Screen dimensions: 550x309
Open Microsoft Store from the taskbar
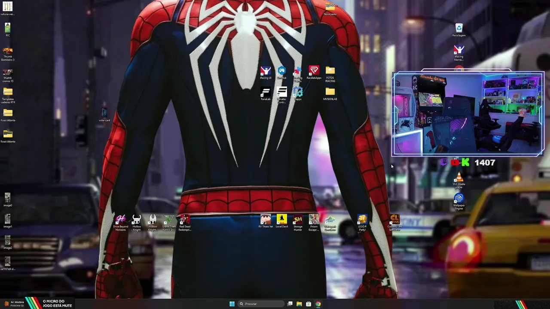click(309, 304)
